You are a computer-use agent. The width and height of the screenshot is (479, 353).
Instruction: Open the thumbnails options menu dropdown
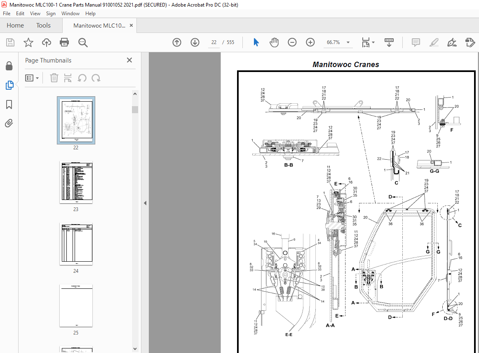(32, 78)
